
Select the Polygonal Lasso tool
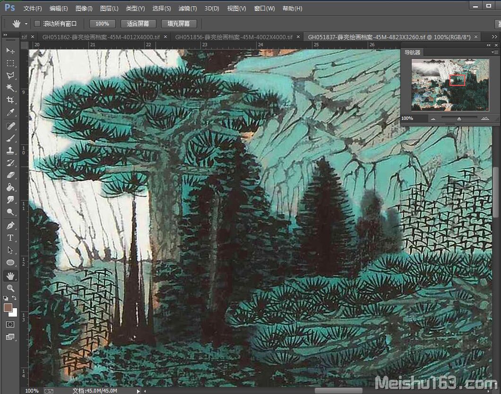coord(10,75)
